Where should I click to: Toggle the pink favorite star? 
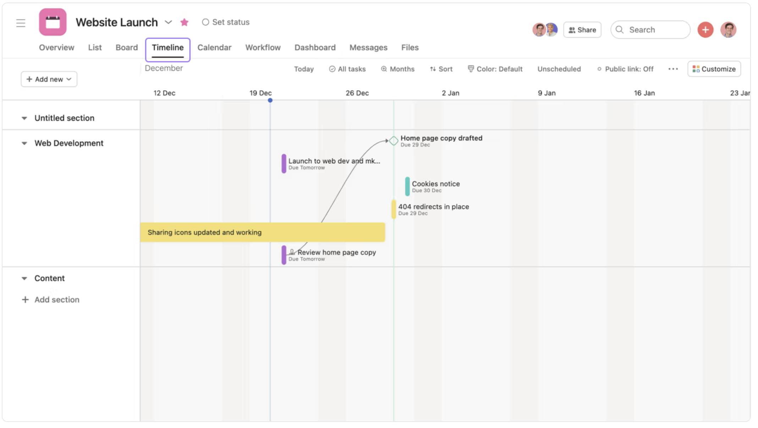[184, 22]
